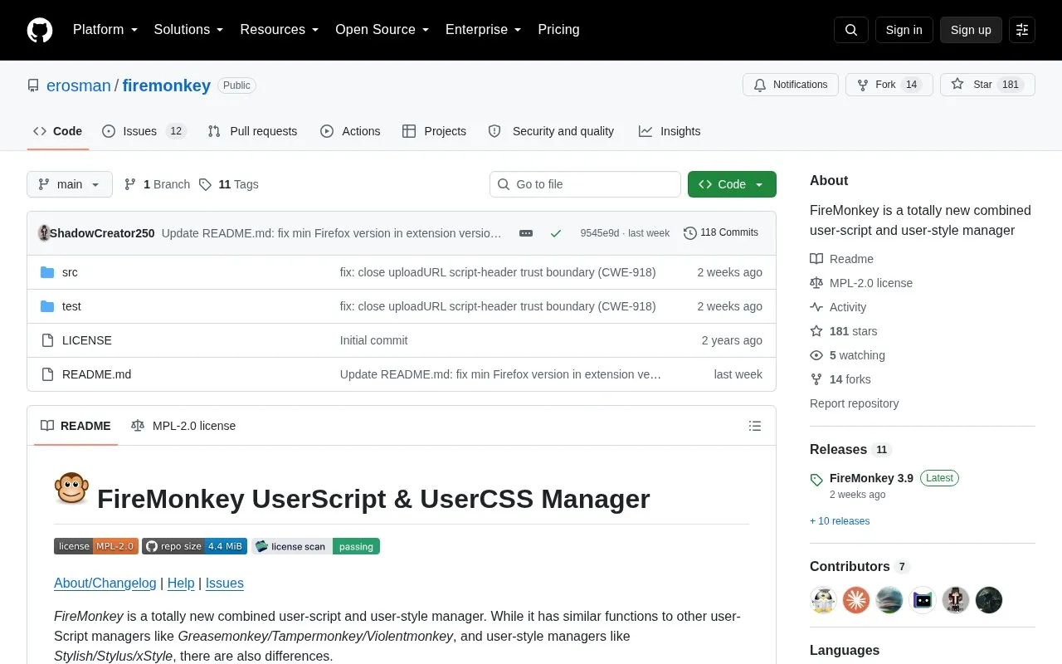This screenshot has width=1062, height=664.
Task: Open the About/Changelog link
Action: click(105, 583)
